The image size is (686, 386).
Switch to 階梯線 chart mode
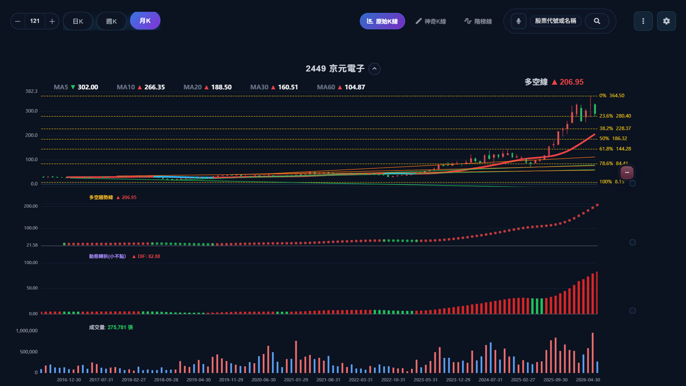[x=478, y=21]
